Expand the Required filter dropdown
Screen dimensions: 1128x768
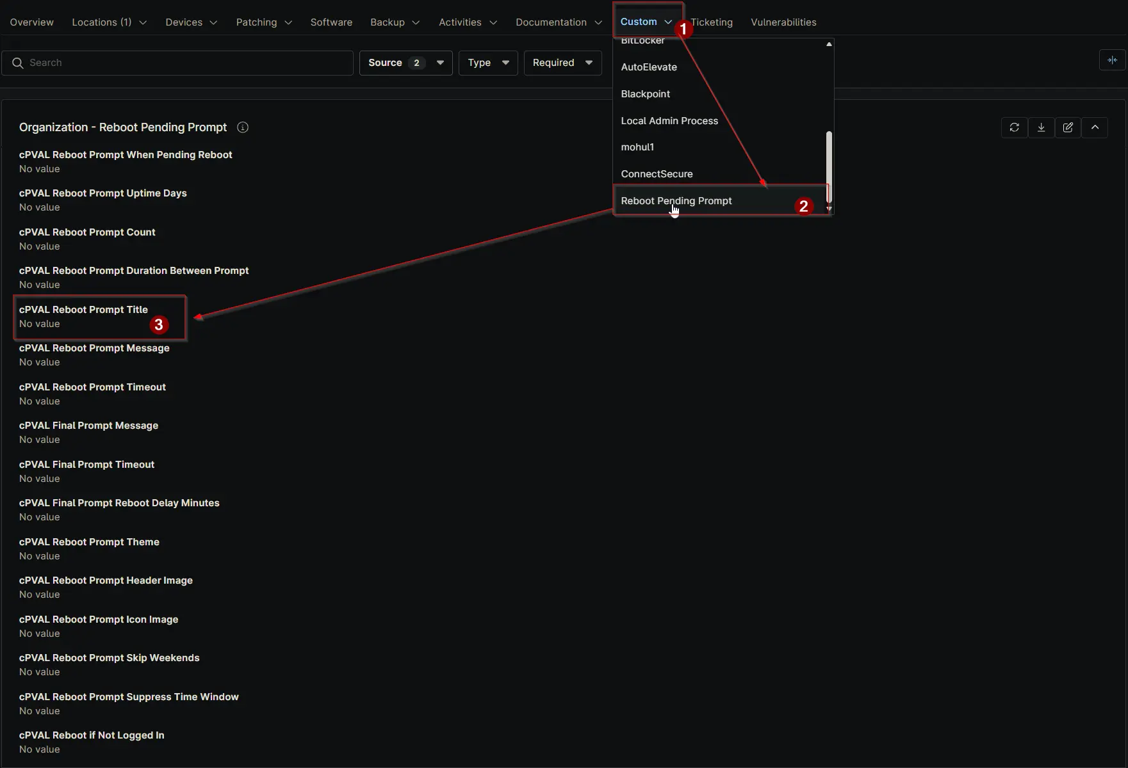point(562,63)
